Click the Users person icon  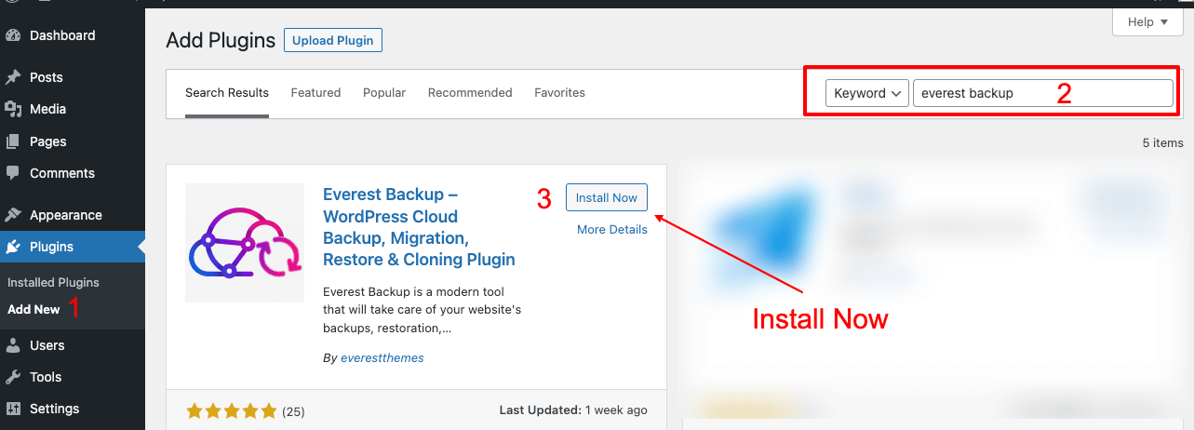(13, 345)
